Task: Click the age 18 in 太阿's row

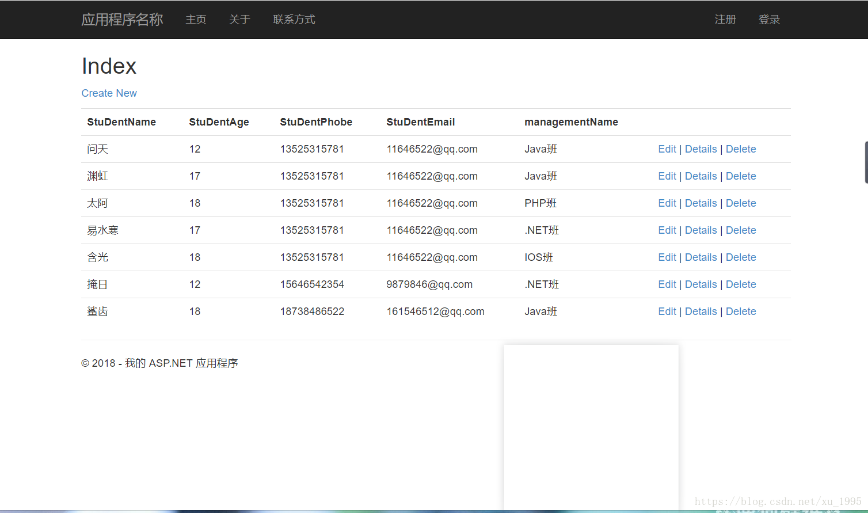Action: 195,203
